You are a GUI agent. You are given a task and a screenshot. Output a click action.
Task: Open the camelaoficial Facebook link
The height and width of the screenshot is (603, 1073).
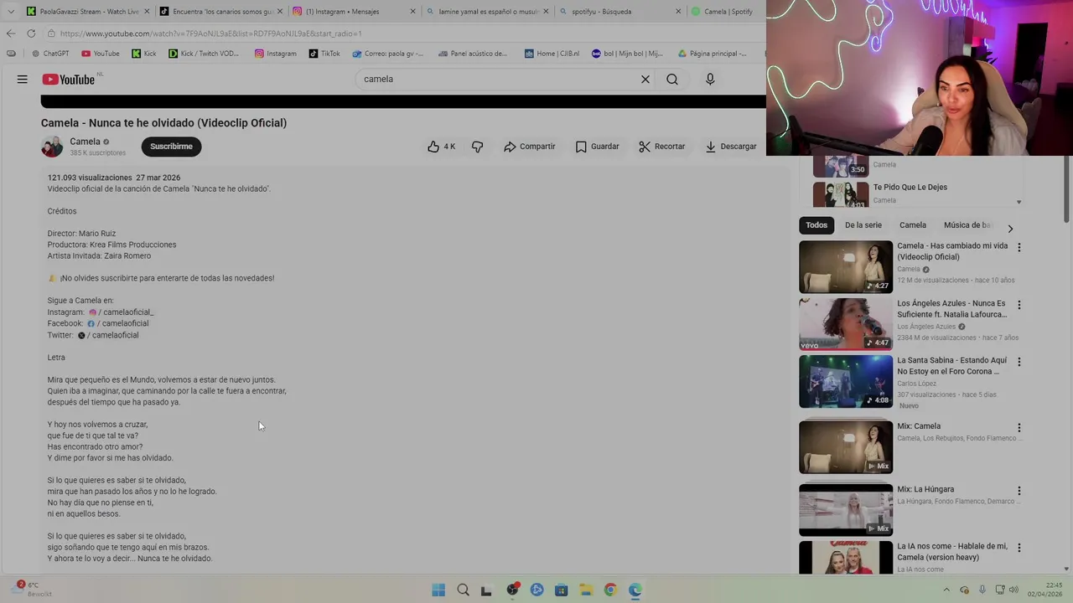click(x=118, y=323)
